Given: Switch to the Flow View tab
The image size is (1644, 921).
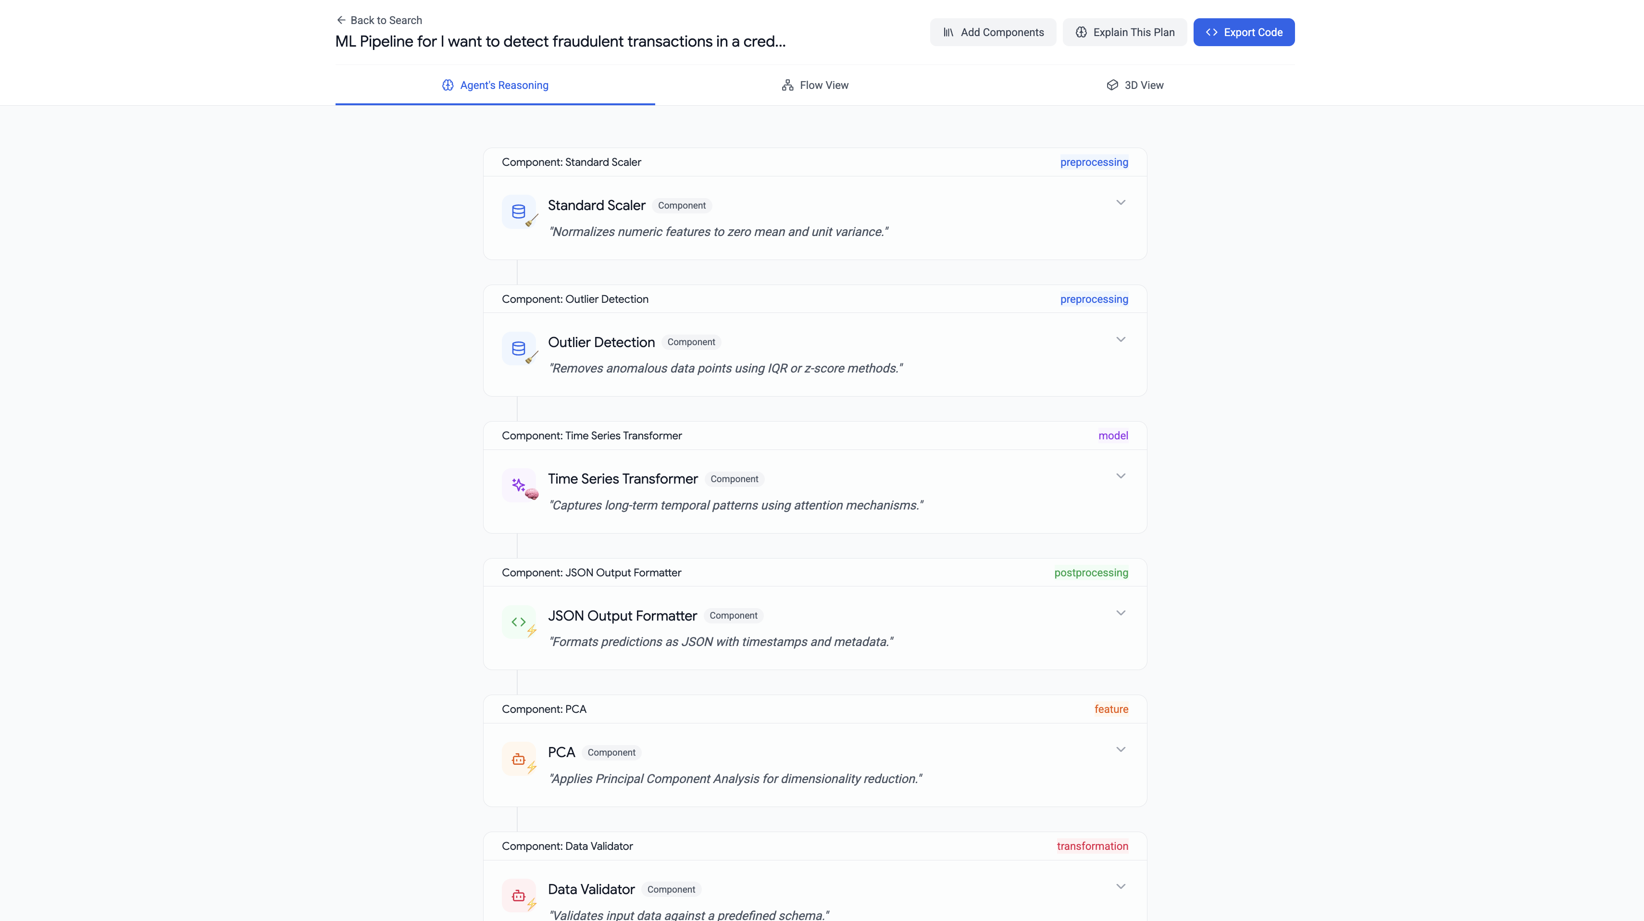Looking at the screenshot, I should pyautogui.click(x=815, y=86).
